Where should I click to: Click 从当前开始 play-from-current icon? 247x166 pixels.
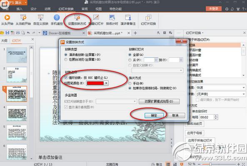[23, 17]
